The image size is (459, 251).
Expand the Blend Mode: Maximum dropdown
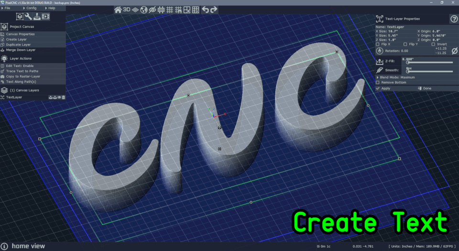tap(417, 77)
